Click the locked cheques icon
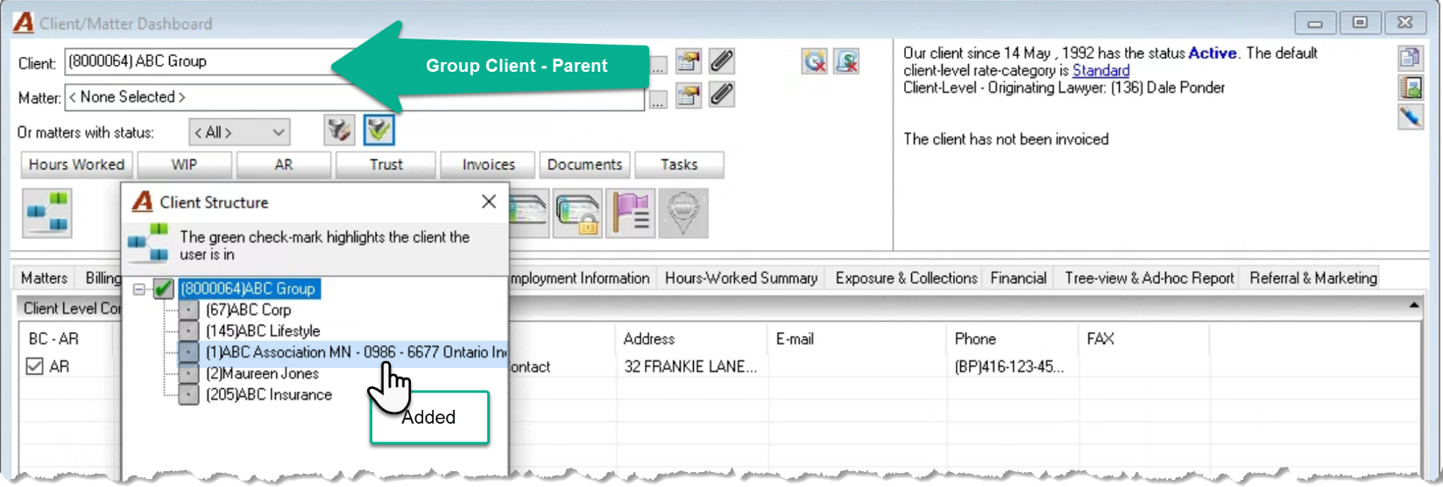This screenshot has width=1443, height=487. click(577, 214)
